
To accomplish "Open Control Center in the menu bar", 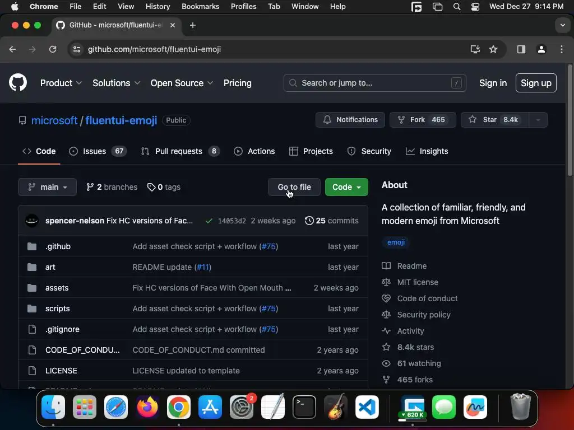I will tap(475, 7).
